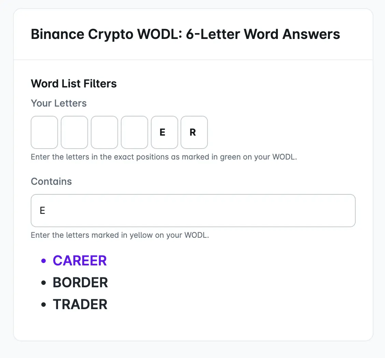Click the yellow letters helper text
This screenshot has width=385, height=358.
point(120,235)
